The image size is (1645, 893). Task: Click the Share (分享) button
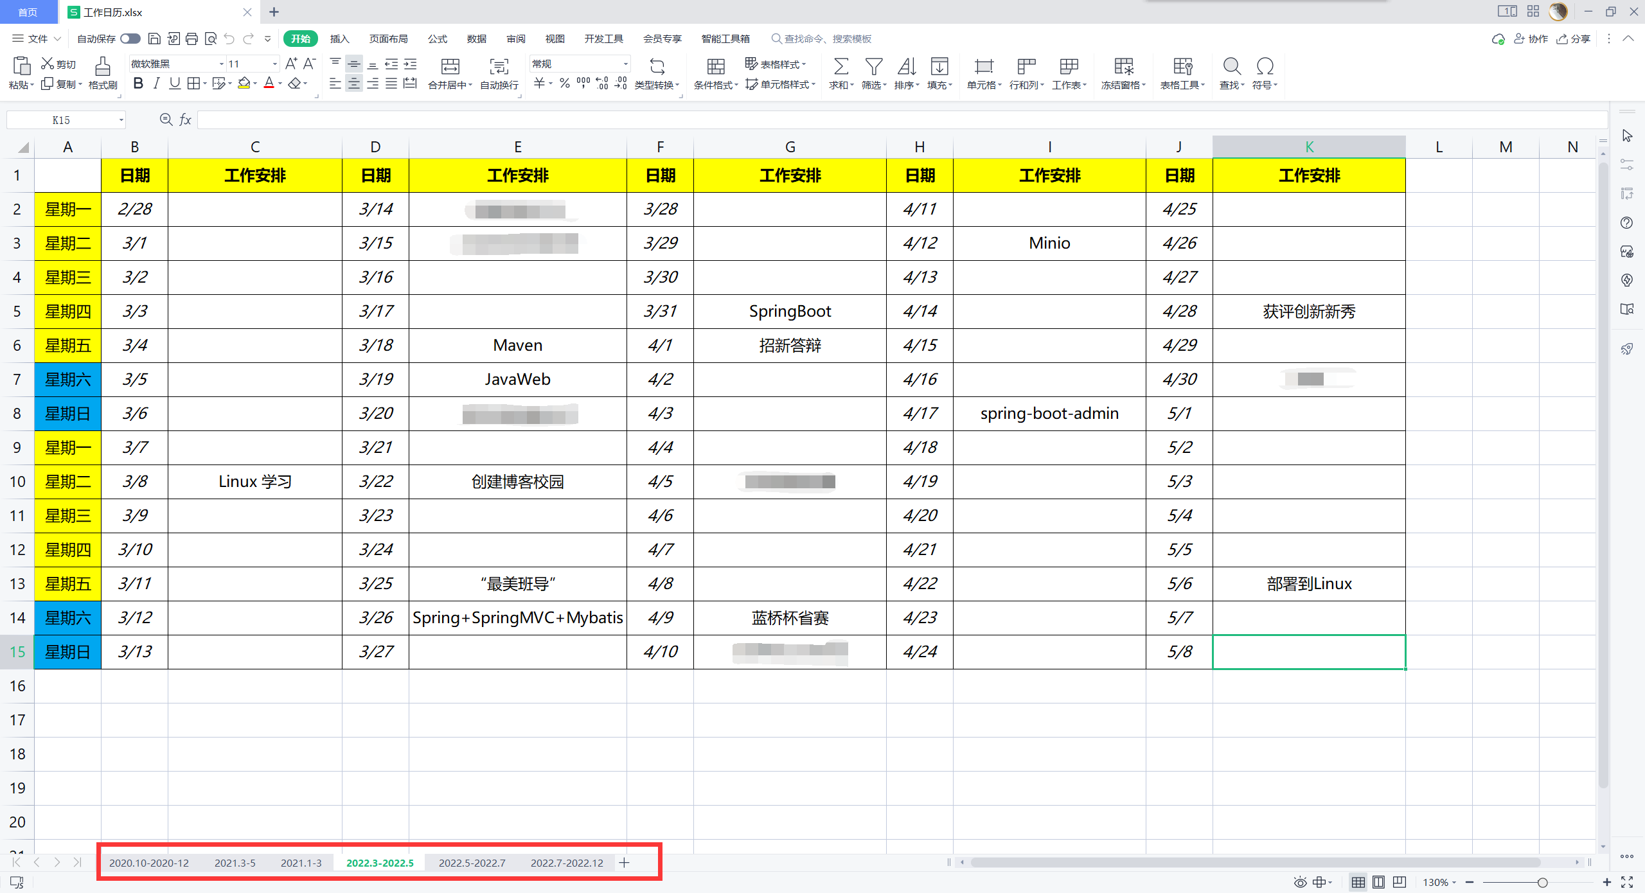(1574, 39)
